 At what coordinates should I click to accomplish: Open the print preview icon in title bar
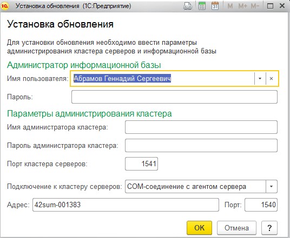[188, 6]
